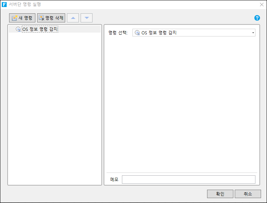
Task: Click the 새 명령 (new command) button
Action: pyautogui.click(x=22, y=18)
